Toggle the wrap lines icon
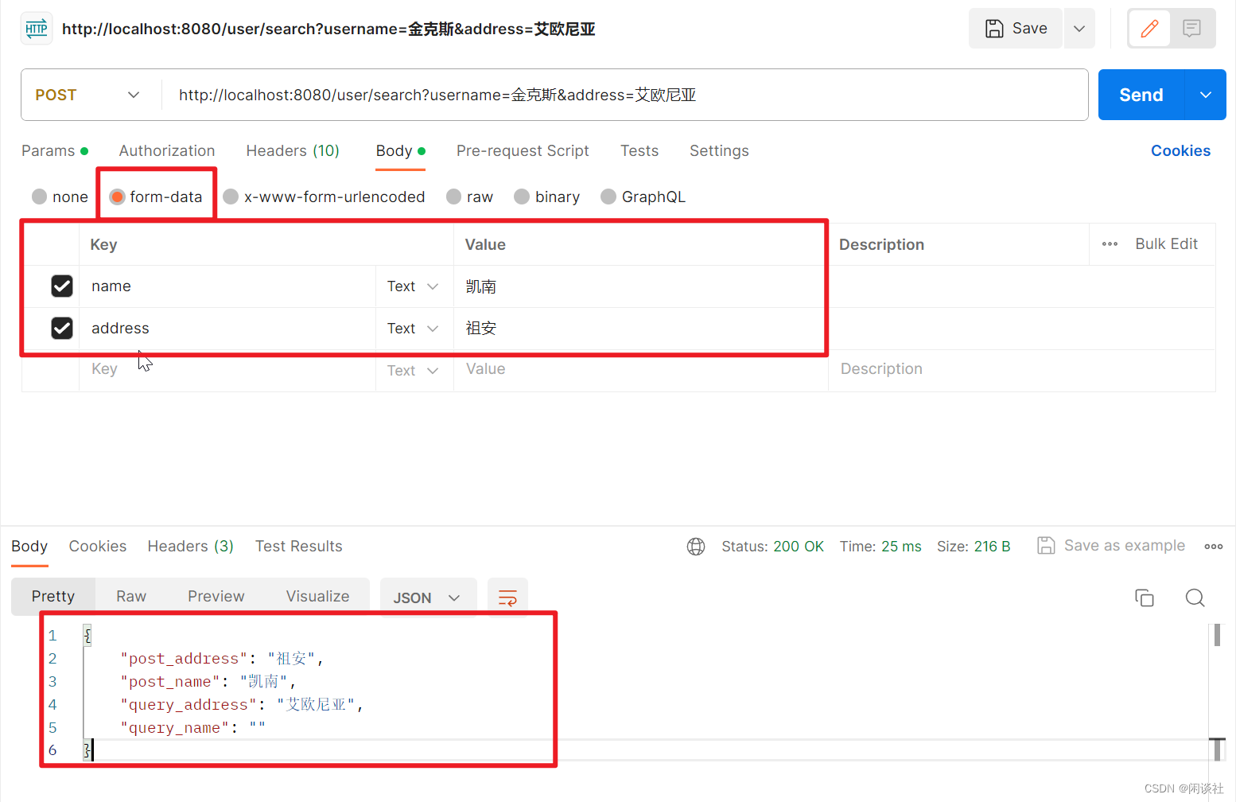Screen dimensions: 1236x802 coord(507,598)
